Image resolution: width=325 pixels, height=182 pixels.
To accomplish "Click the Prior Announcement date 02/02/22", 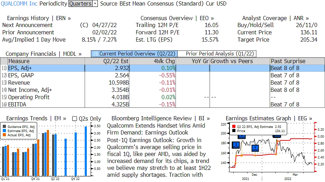I will point(105,33).
